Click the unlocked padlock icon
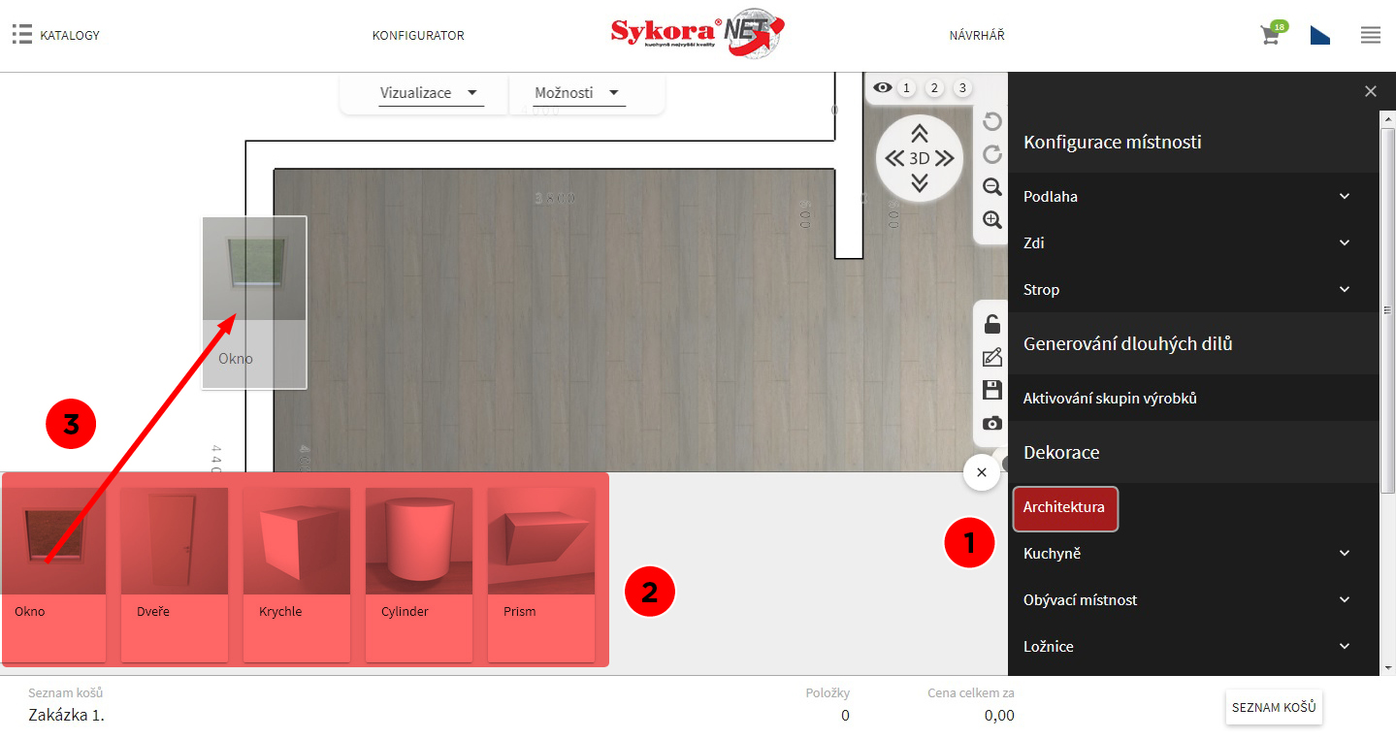Screen dimensions: 1396x739 pos(991,325)
